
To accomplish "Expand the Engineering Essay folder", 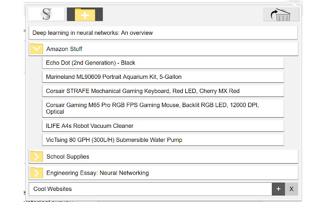I will coord(36,173).
